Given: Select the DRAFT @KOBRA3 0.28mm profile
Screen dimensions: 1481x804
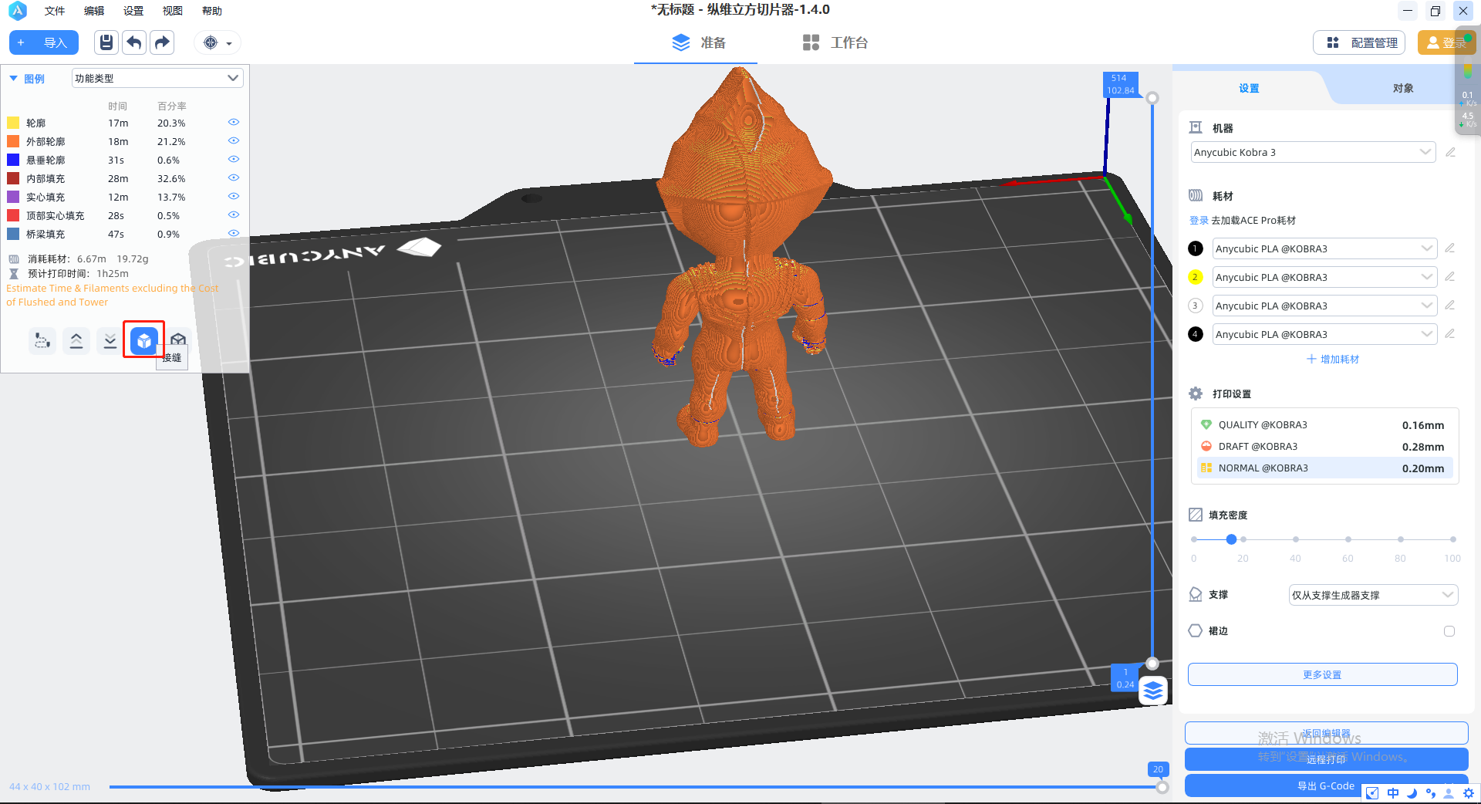Looking at the screenshot, I should (1324, 447).
